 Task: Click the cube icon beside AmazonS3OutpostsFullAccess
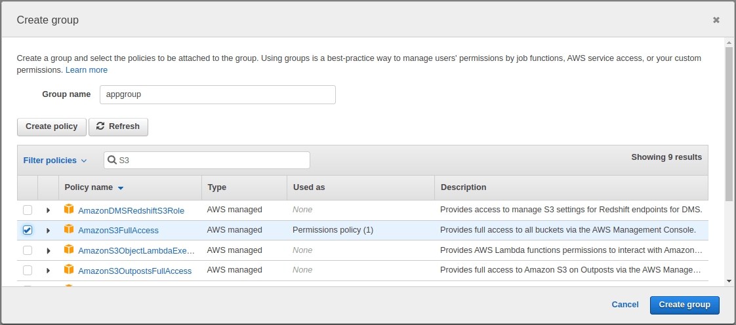coord(69,270)
